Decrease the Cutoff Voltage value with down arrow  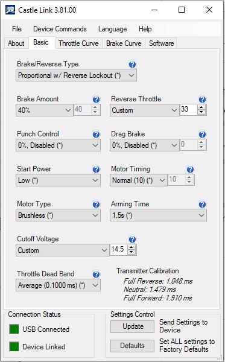click(x=132, y=252)
